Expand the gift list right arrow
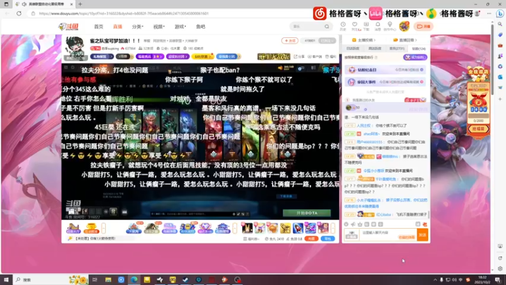This screenshot has height=285, width=506. click(x=333, y=228)
